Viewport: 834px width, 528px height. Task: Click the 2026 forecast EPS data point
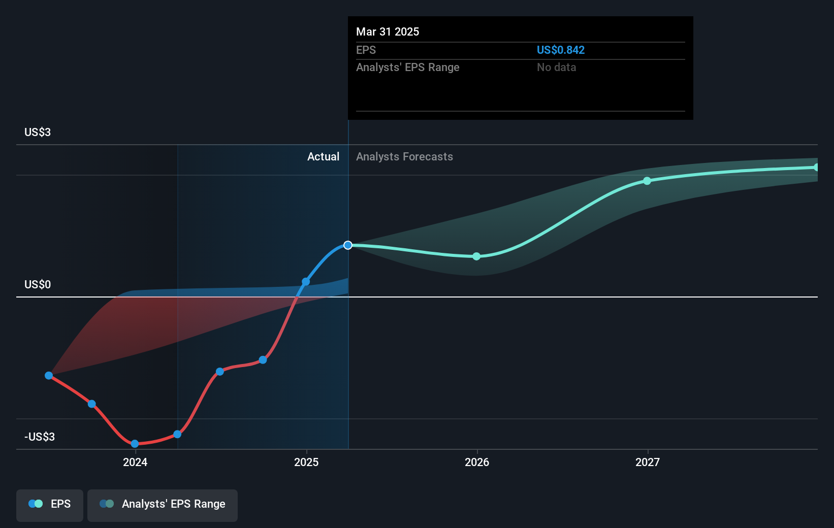(x=476, y=256)
